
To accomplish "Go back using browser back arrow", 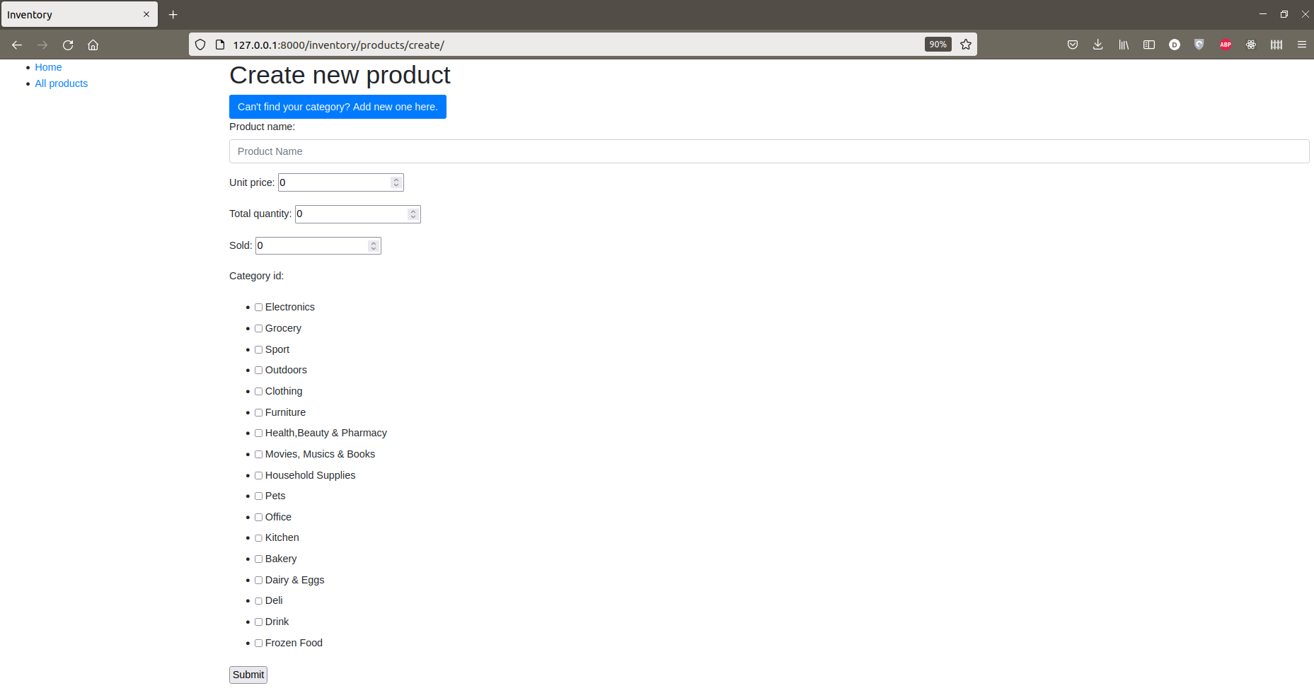I will click(x=17, y=45).
